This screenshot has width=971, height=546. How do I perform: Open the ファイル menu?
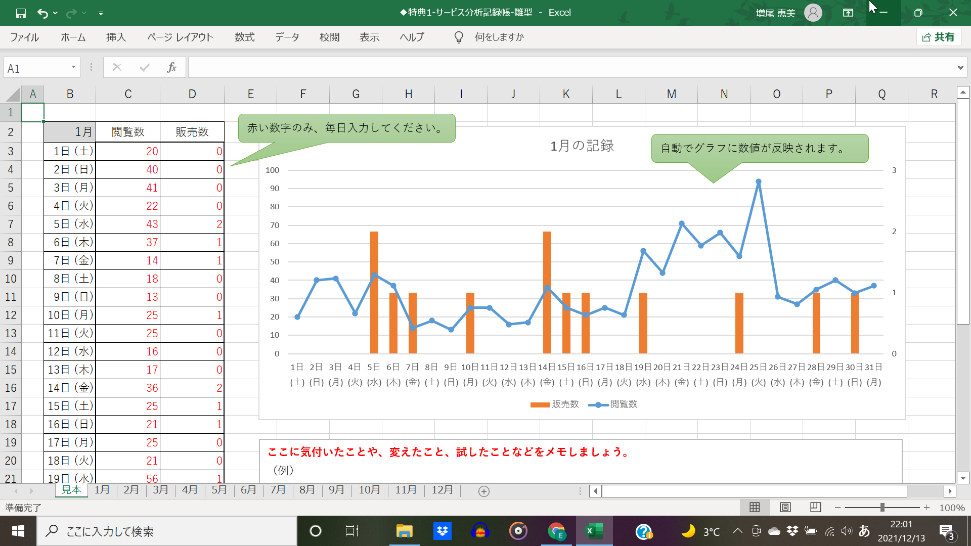pos(24,37)
